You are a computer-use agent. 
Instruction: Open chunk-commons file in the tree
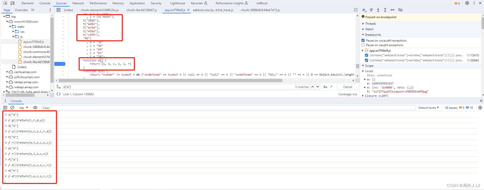point(37,52)
